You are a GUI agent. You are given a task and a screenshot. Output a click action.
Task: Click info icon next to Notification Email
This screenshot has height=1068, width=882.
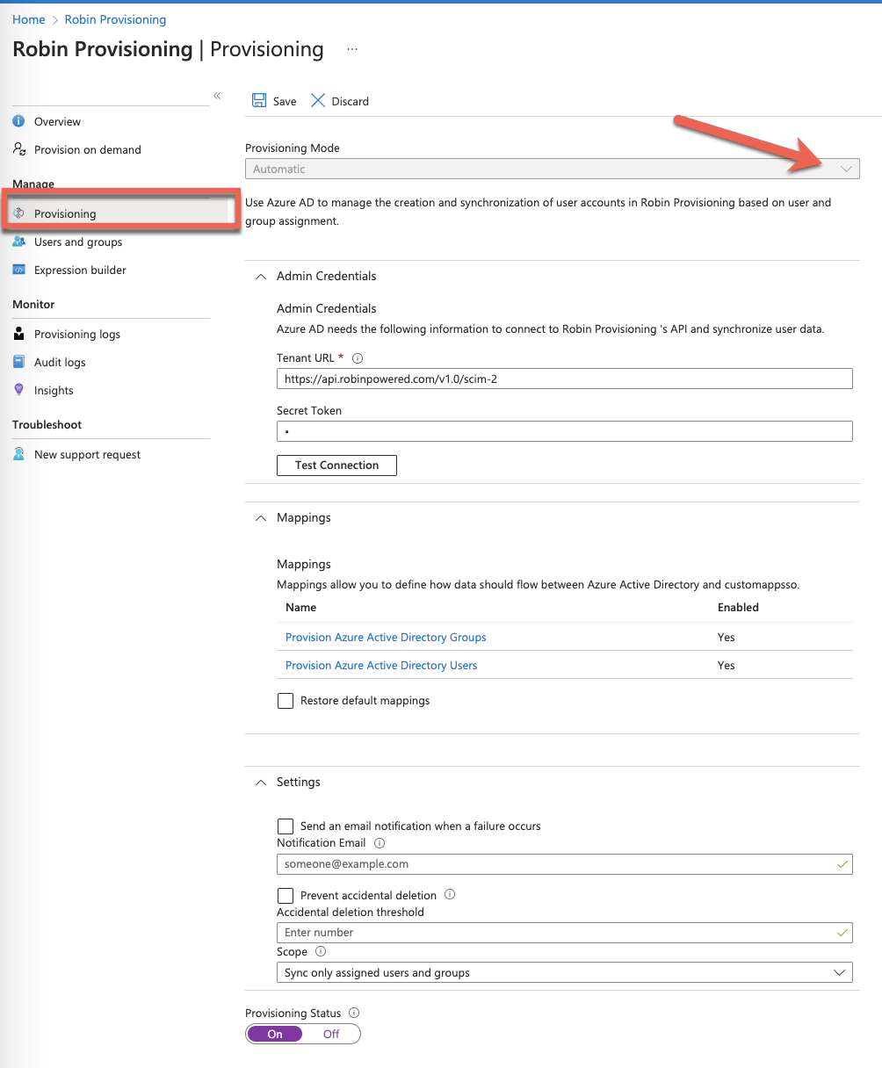pyautogui.click(x=380, y=843)
